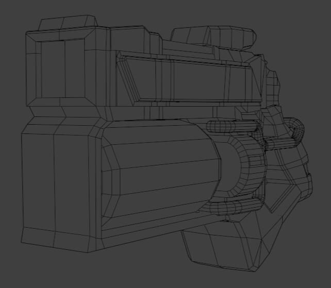Click empty viewport space at top right corner
The width and height of the screenshot is (331, 288).
pos(309,15)
